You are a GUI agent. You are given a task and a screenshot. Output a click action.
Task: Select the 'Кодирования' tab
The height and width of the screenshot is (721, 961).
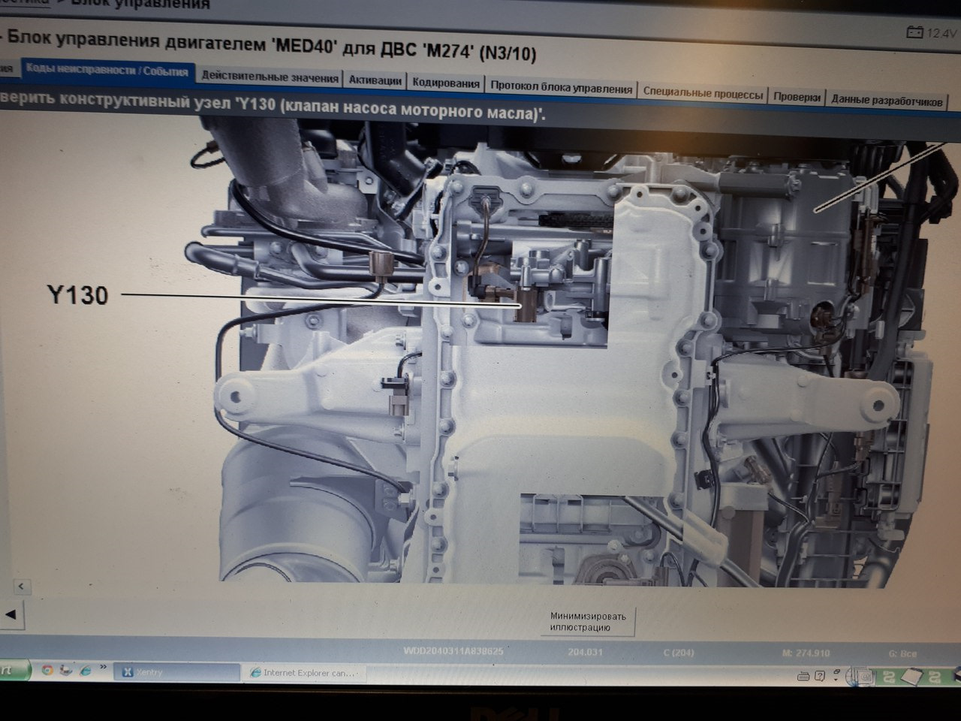446,83
